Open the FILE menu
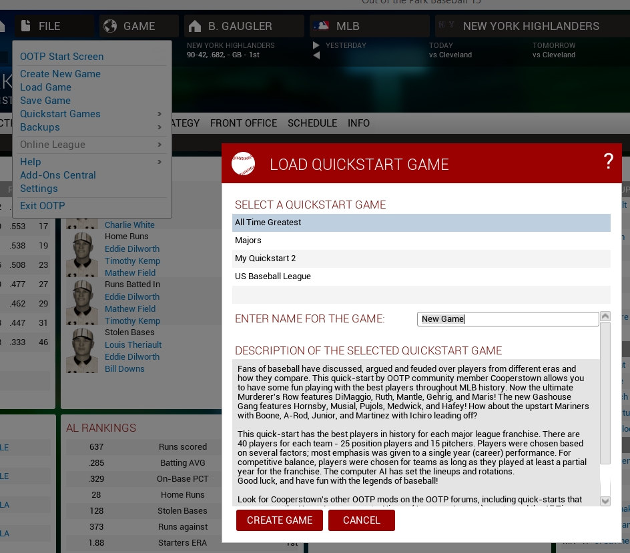The width and height of the screenshot is (630, 553). (55, 26)
